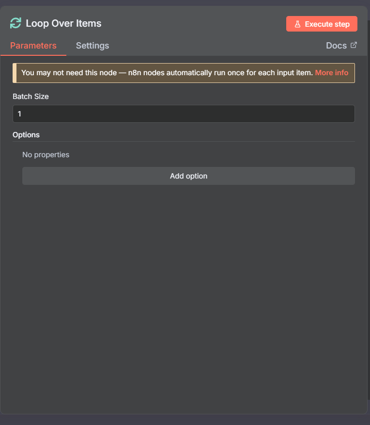Click the Loop Over Items title to rename

(x=63, y=23)
